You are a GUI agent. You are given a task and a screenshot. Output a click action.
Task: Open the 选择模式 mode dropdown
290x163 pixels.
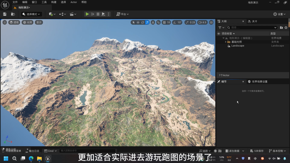coord(31,14)
